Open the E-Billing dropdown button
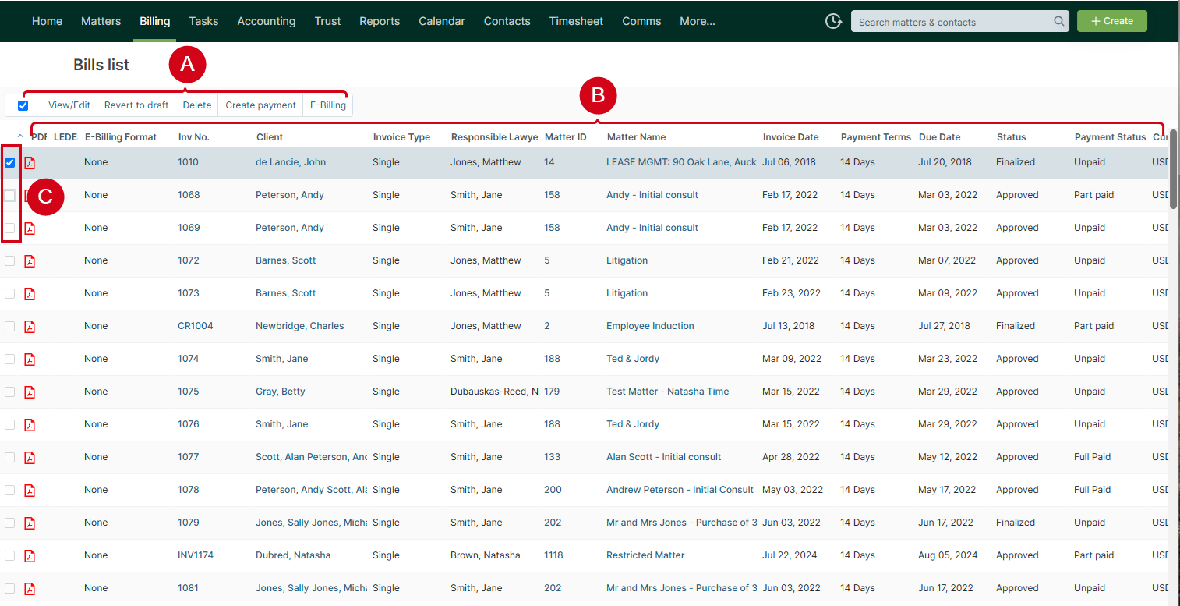Image resolution: width=1180 pixels, height=606 pixels. [327, 105]
